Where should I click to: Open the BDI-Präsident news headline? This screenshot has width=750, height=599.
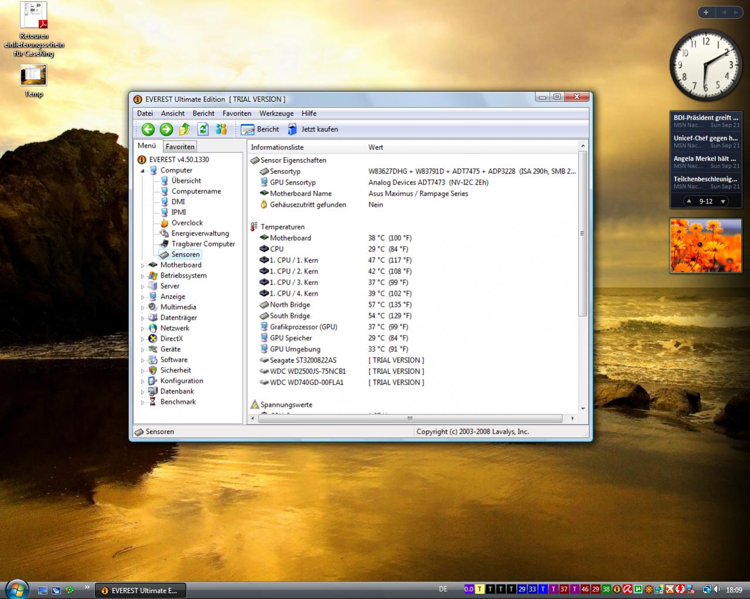click(x=706, y=121)
